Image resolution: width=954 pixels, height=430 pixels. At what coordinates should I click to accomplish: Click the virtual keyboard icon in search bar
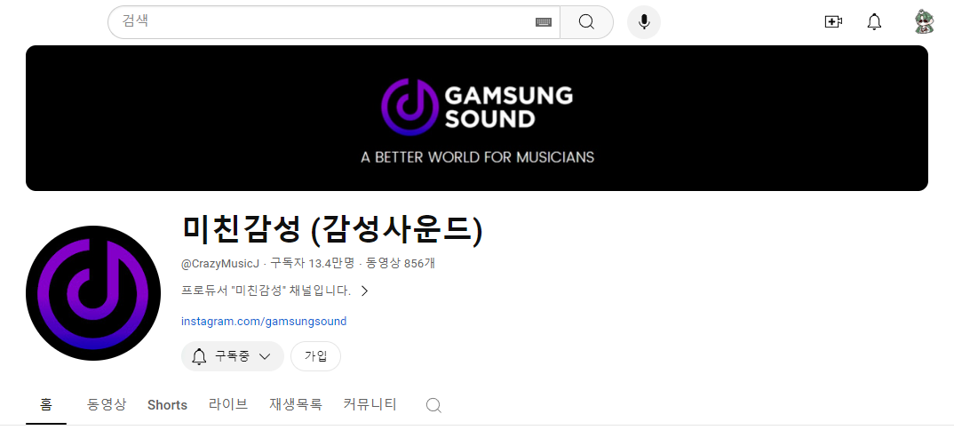coord(544,22)
